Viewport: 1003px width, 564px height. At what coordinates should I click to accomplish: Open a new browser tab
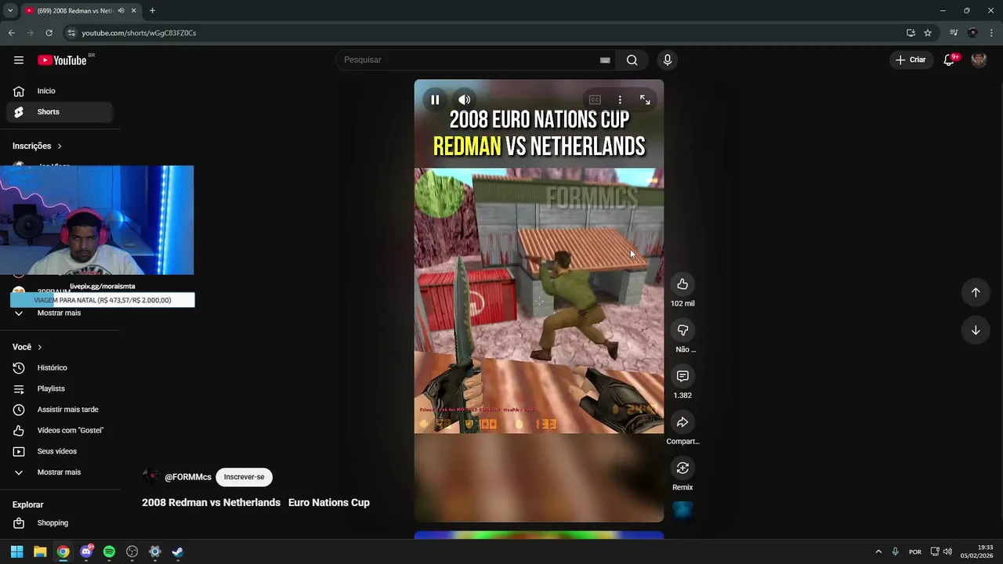pyautogui.click(x=152, y=11)
